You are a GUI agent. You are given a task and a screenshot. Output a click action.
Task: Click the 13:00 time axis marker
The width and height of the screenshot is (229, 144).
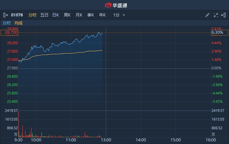pyautogui.click(x=106, y=140)
